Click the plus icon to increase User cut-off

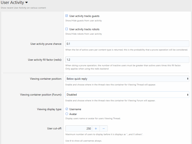point(95,129)
